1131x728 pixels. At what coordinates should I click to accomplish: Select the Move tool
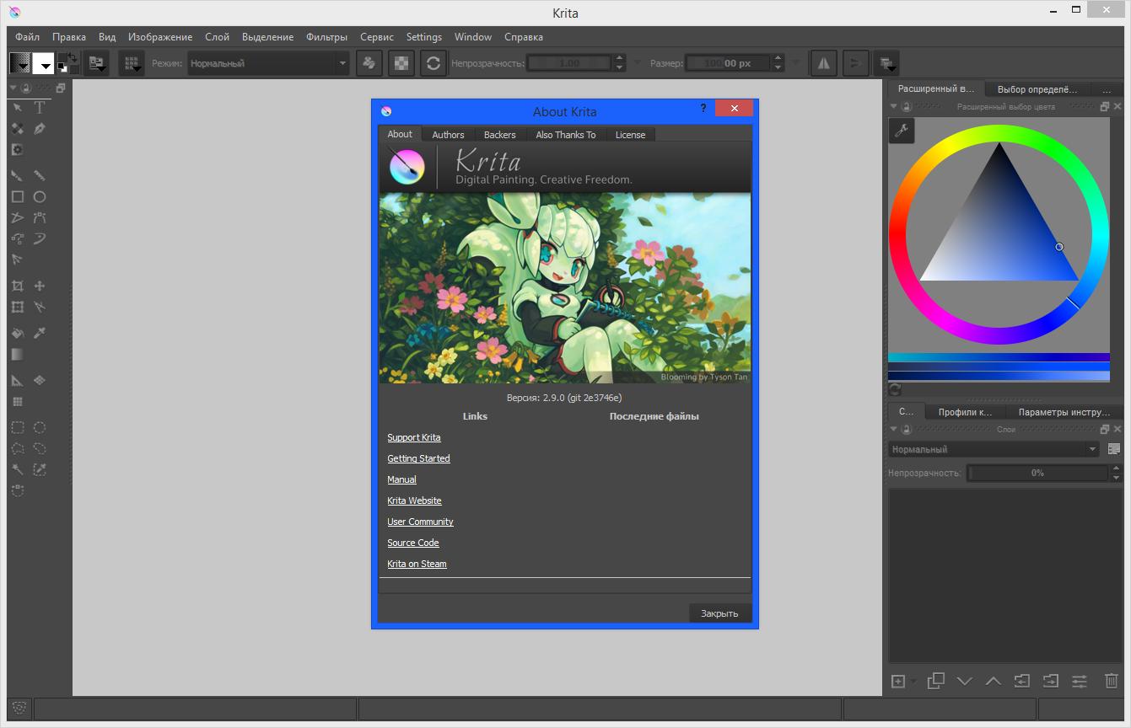pos(39,286)
